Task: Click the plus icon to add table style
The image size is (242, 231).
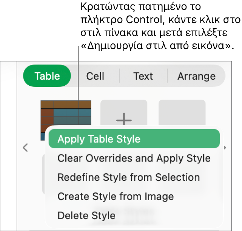Action: (123, 114)
